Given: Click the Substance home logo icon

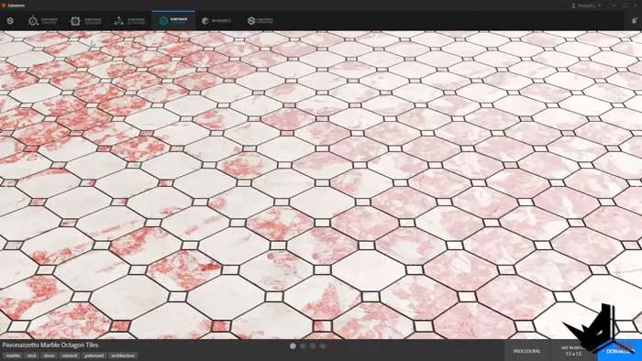Looking at the screenshot, I should pyautogui.click(x=10, y=20).
